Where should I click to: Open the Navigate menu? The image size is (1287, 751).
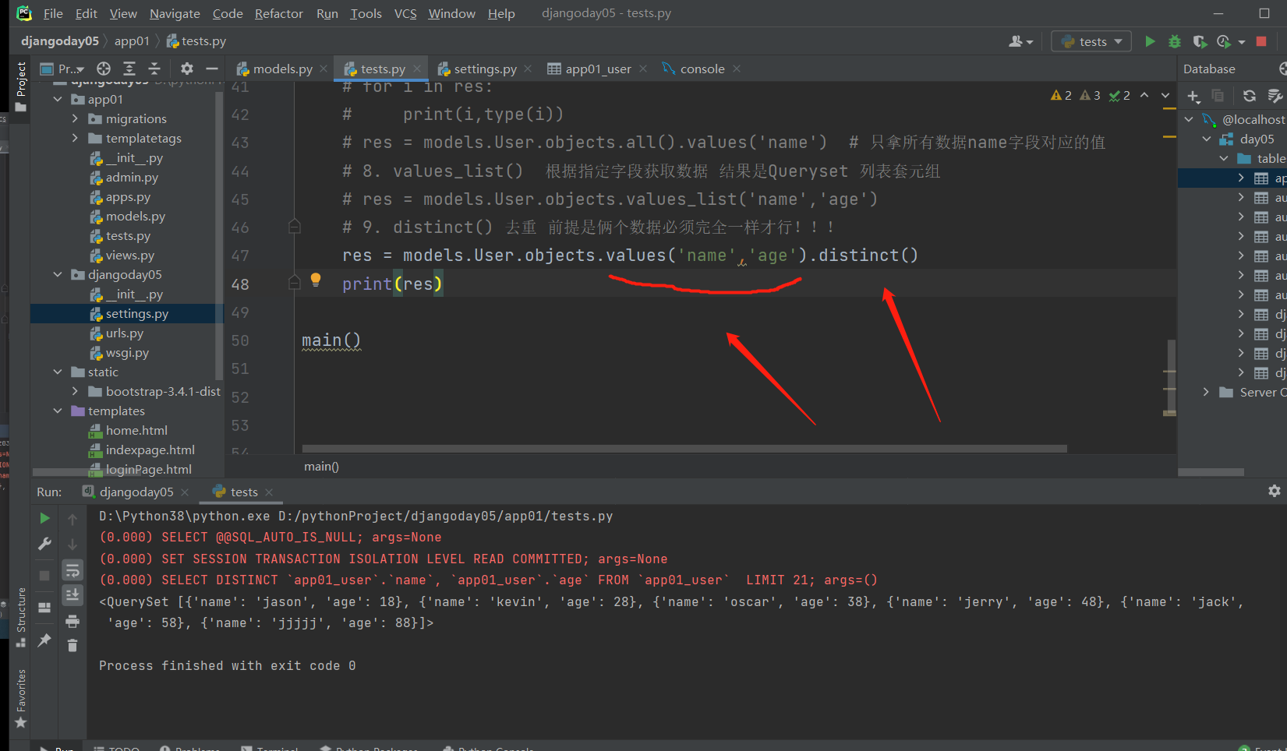coord(175,13)
